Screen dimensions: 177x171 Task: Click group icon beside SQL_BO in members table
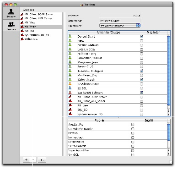click(x=70, y=110)
